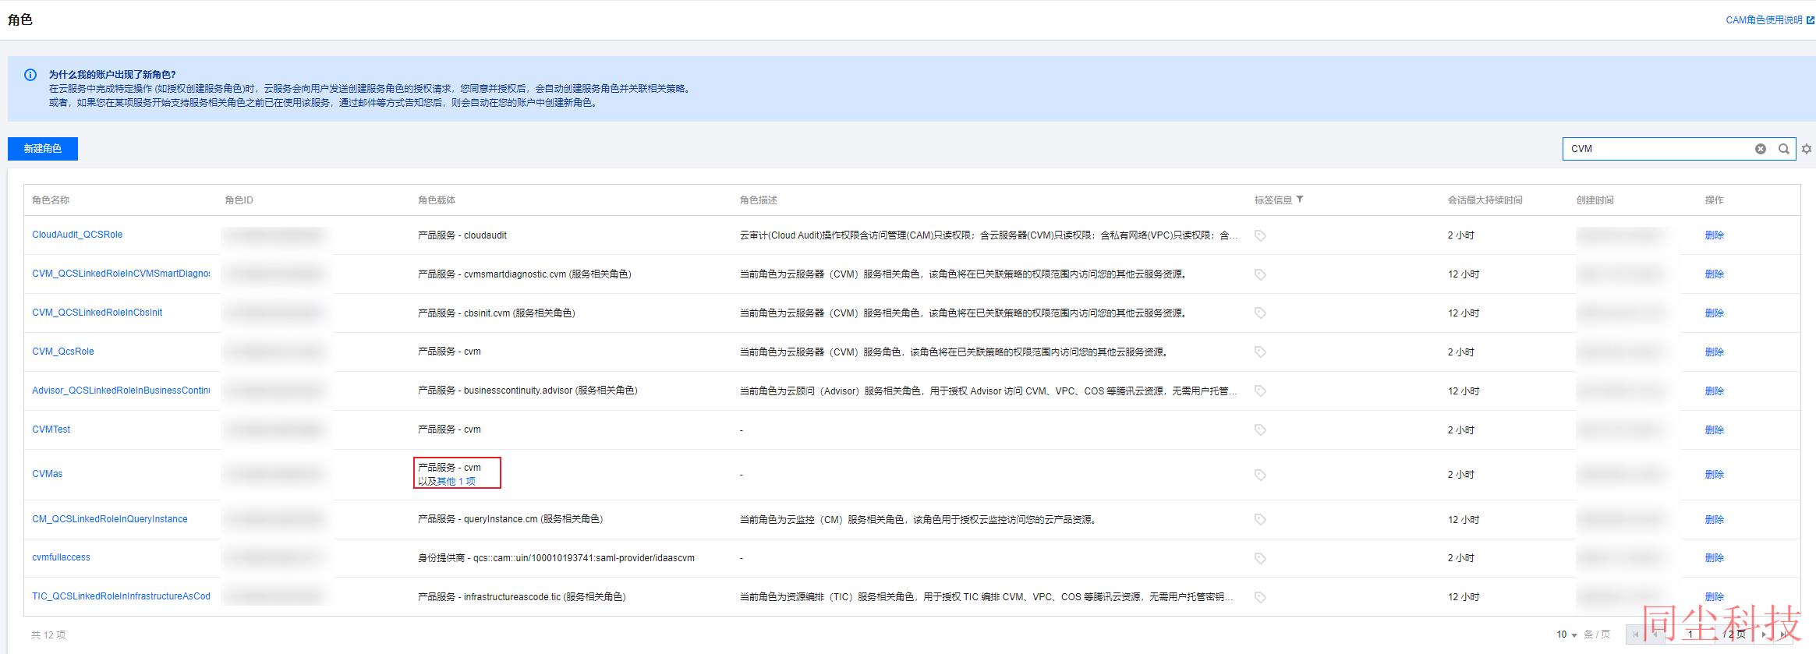Click the tag icon for cvmfullaccess row

point(1260,558)
